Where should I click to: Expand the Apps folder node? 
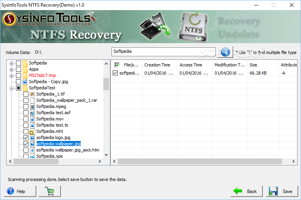point(12,70)
